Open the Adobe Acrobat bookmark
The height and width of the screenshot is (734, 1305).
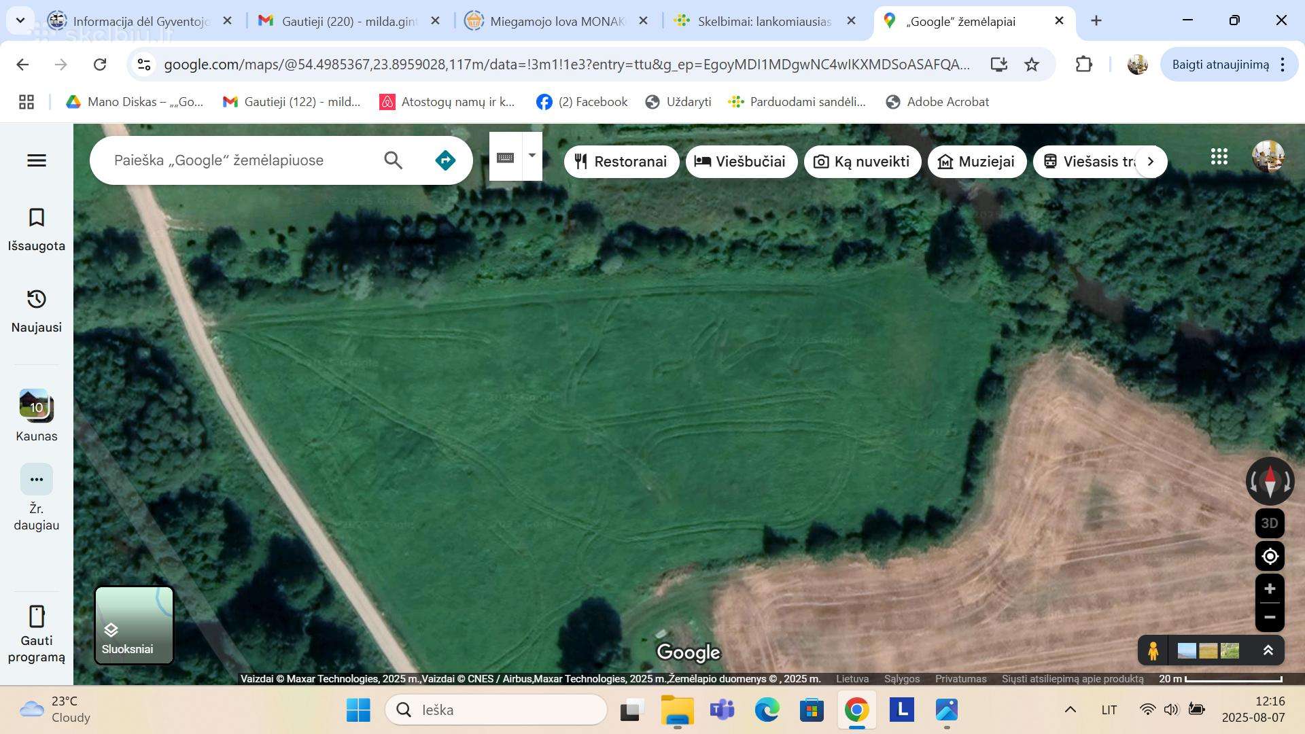click(938, 102)
